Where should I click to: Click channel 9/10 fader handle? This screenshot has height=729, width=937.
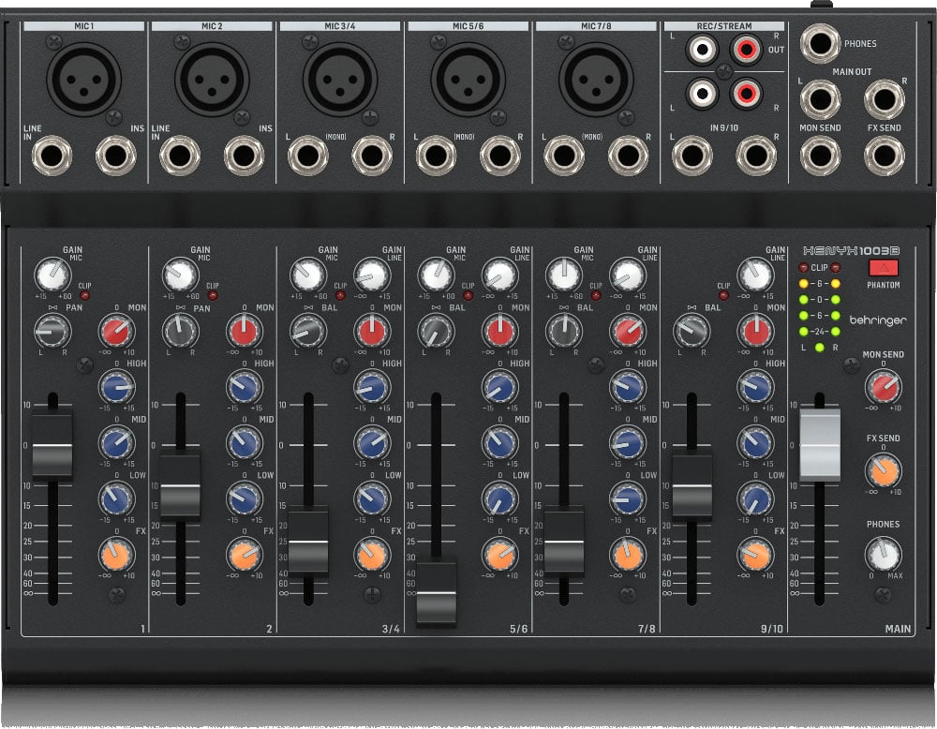pyautogui.click(x=692, y=485)
